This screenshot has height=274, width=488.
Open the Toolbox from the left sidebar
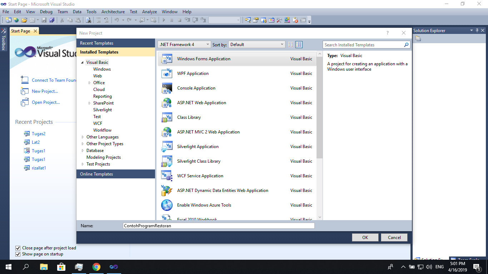[4, 37]
